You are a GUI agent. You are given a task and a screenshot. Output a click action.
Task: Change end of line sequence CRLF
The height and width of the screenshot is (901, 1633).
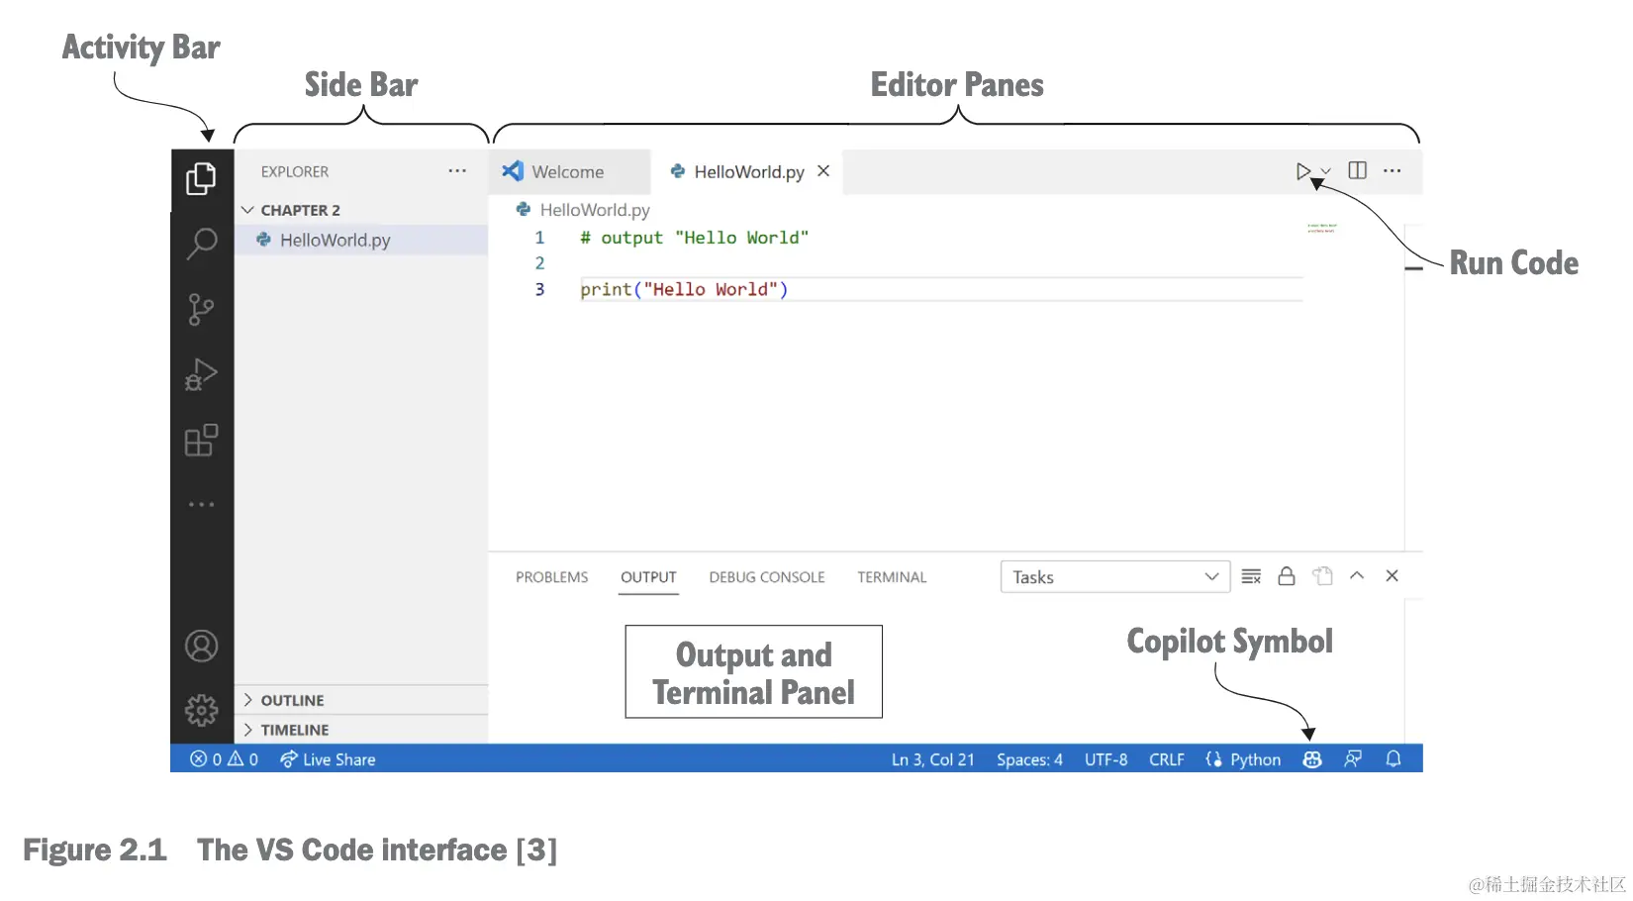coord(1166,759)
